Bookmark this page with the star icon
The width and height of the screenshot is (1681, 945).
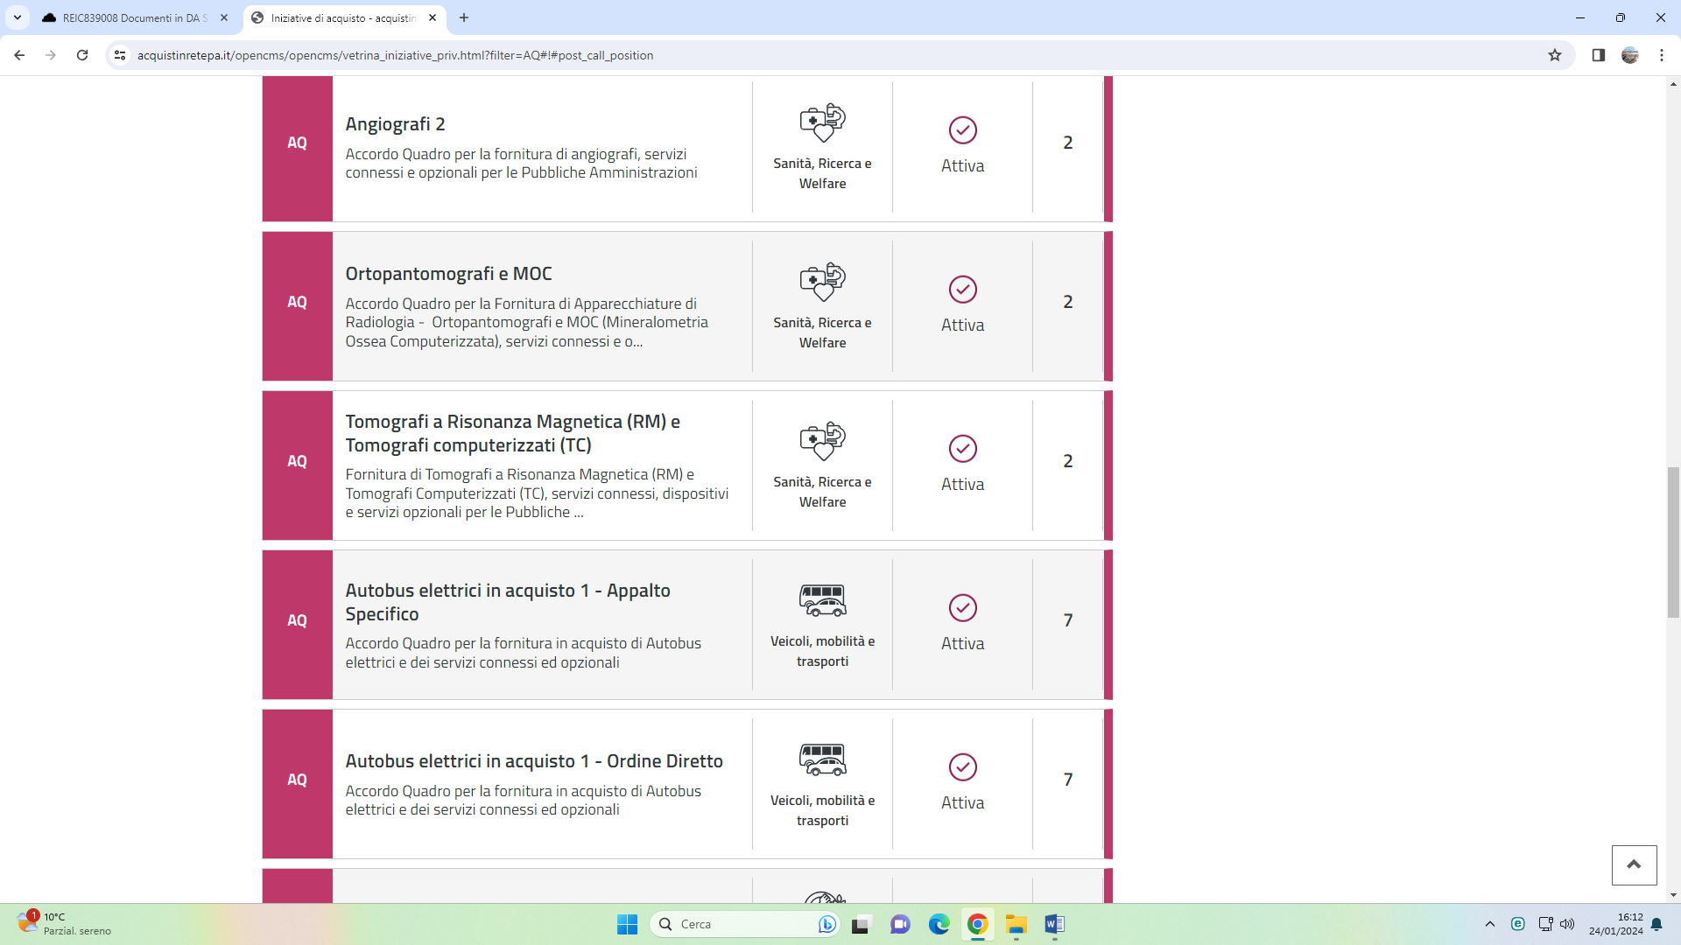[1555, 55]
